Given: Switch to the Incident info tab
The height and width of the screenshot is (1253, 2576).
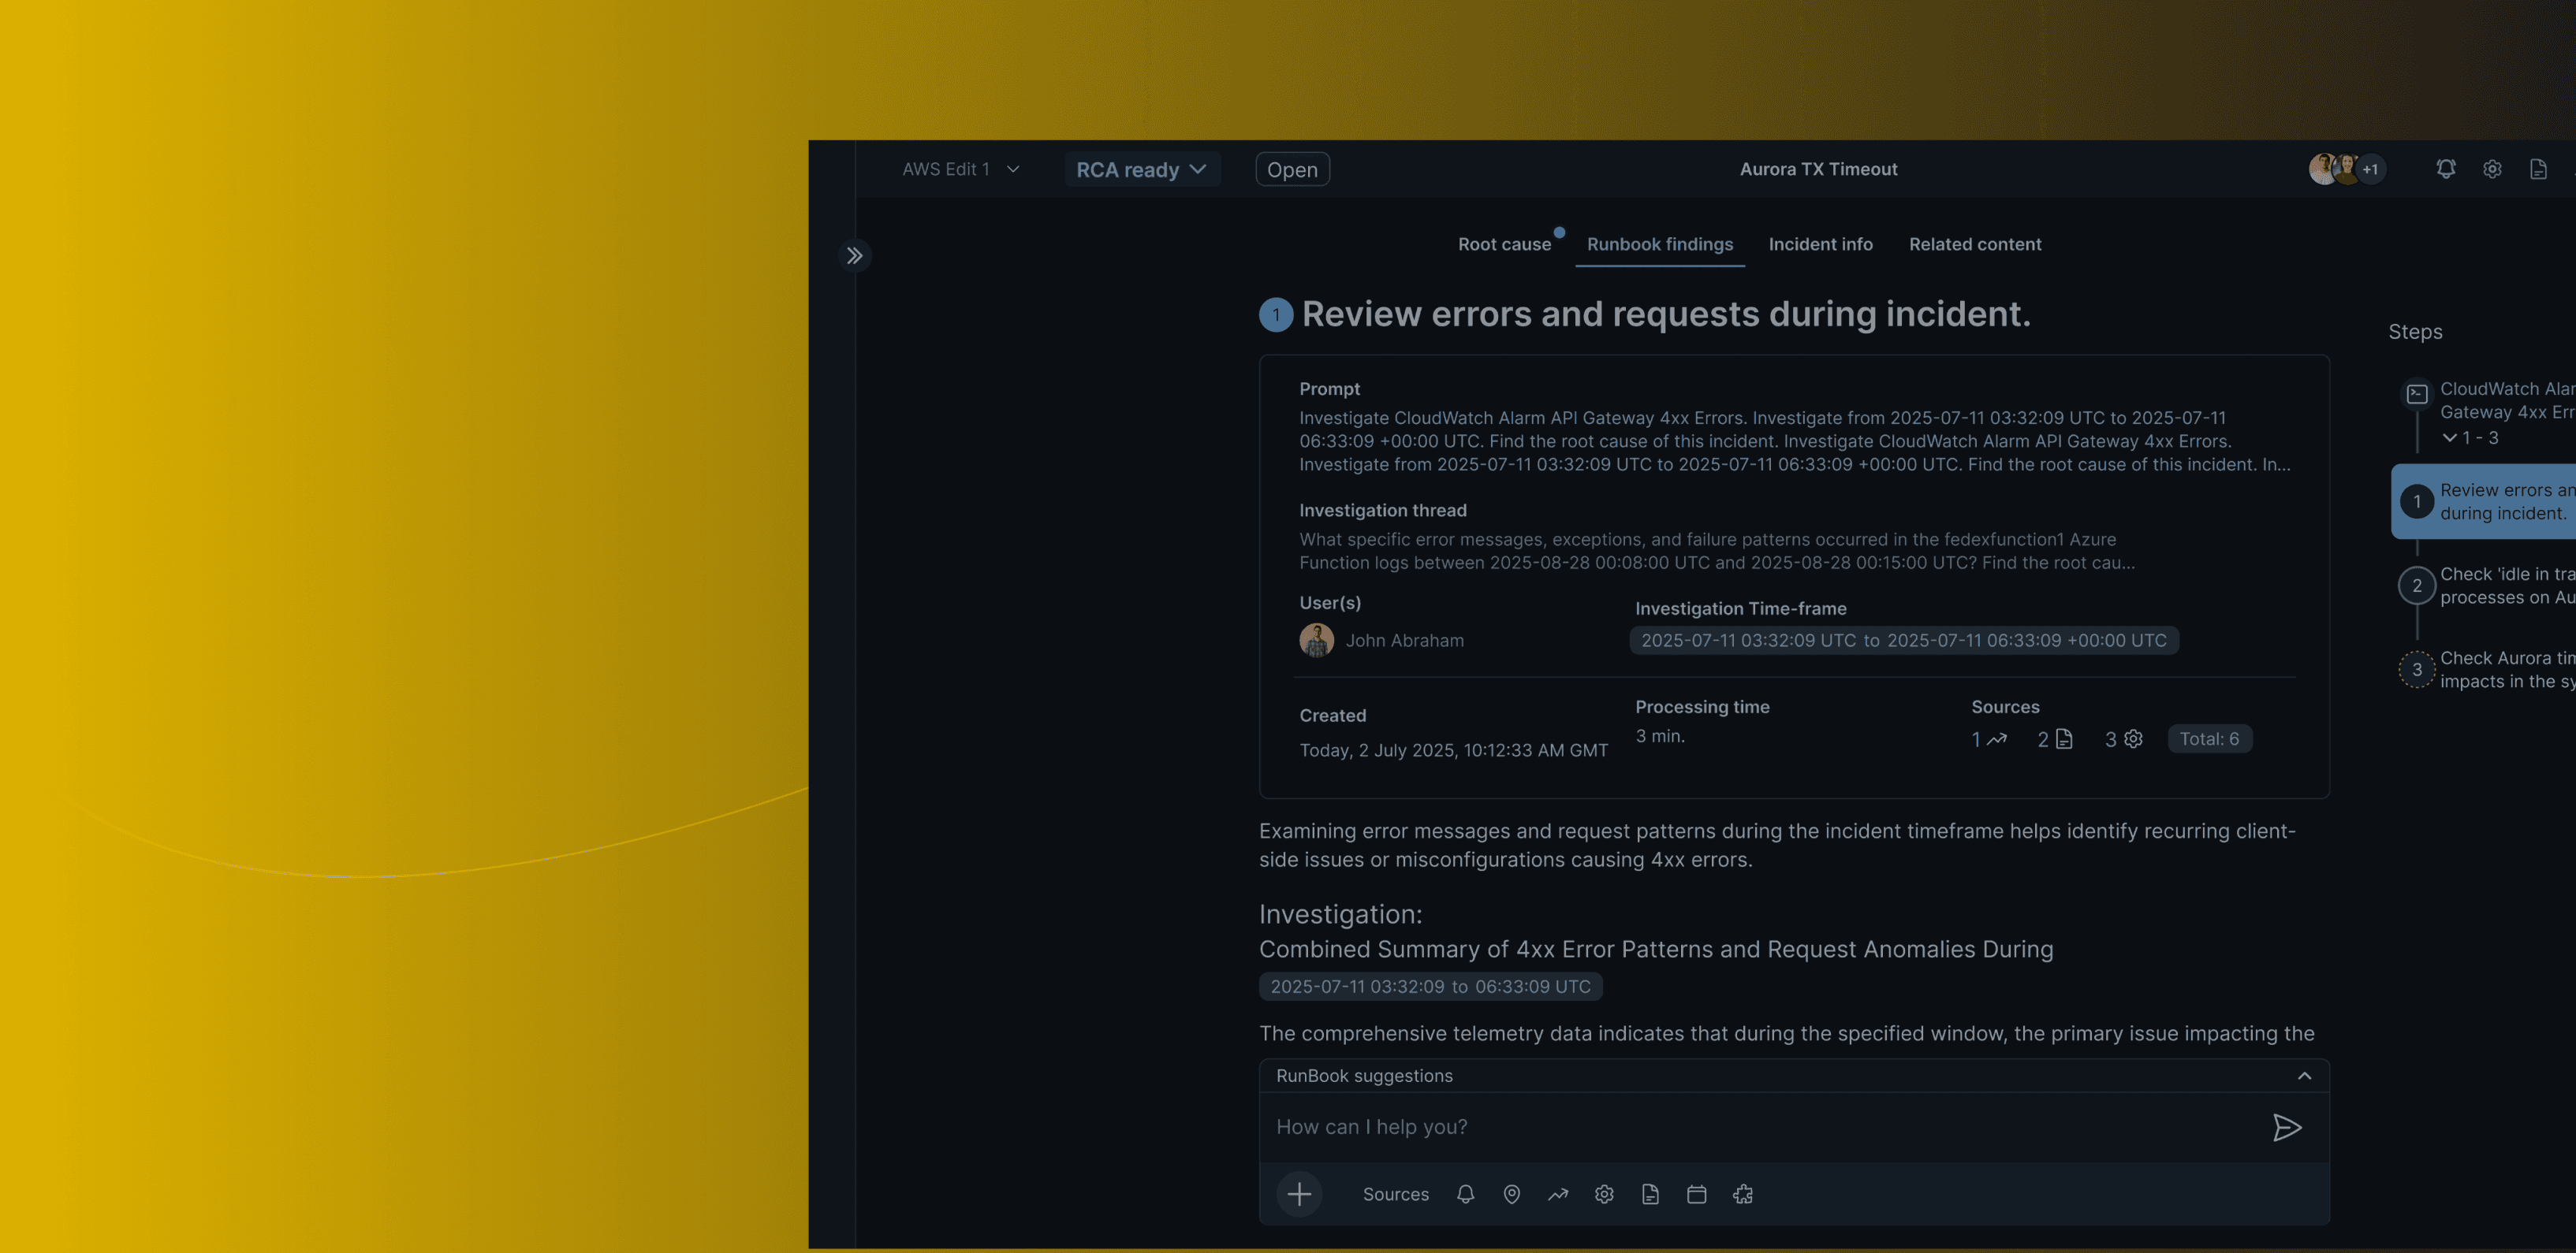Looking at the screenshot, I should 1820,244.
